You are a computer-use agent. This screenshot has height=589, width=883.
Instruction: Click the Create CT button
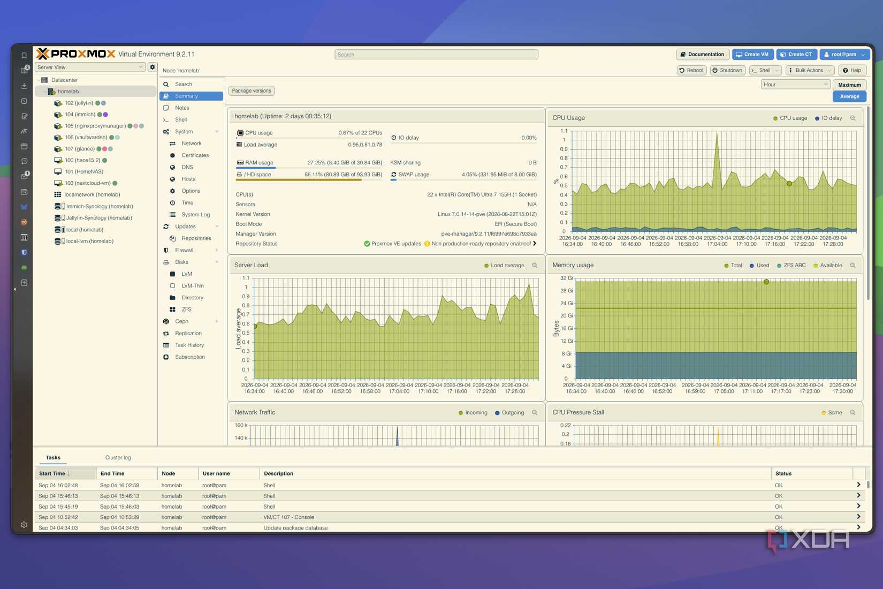[796, 55]
